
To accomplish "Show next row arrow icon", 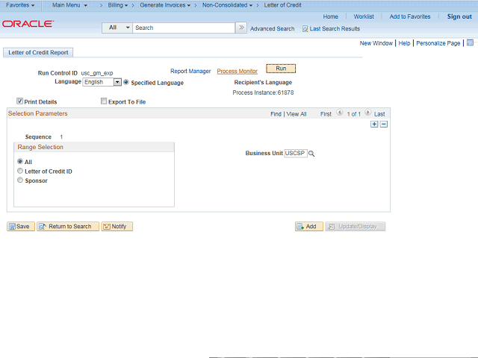I will [368, 113].
